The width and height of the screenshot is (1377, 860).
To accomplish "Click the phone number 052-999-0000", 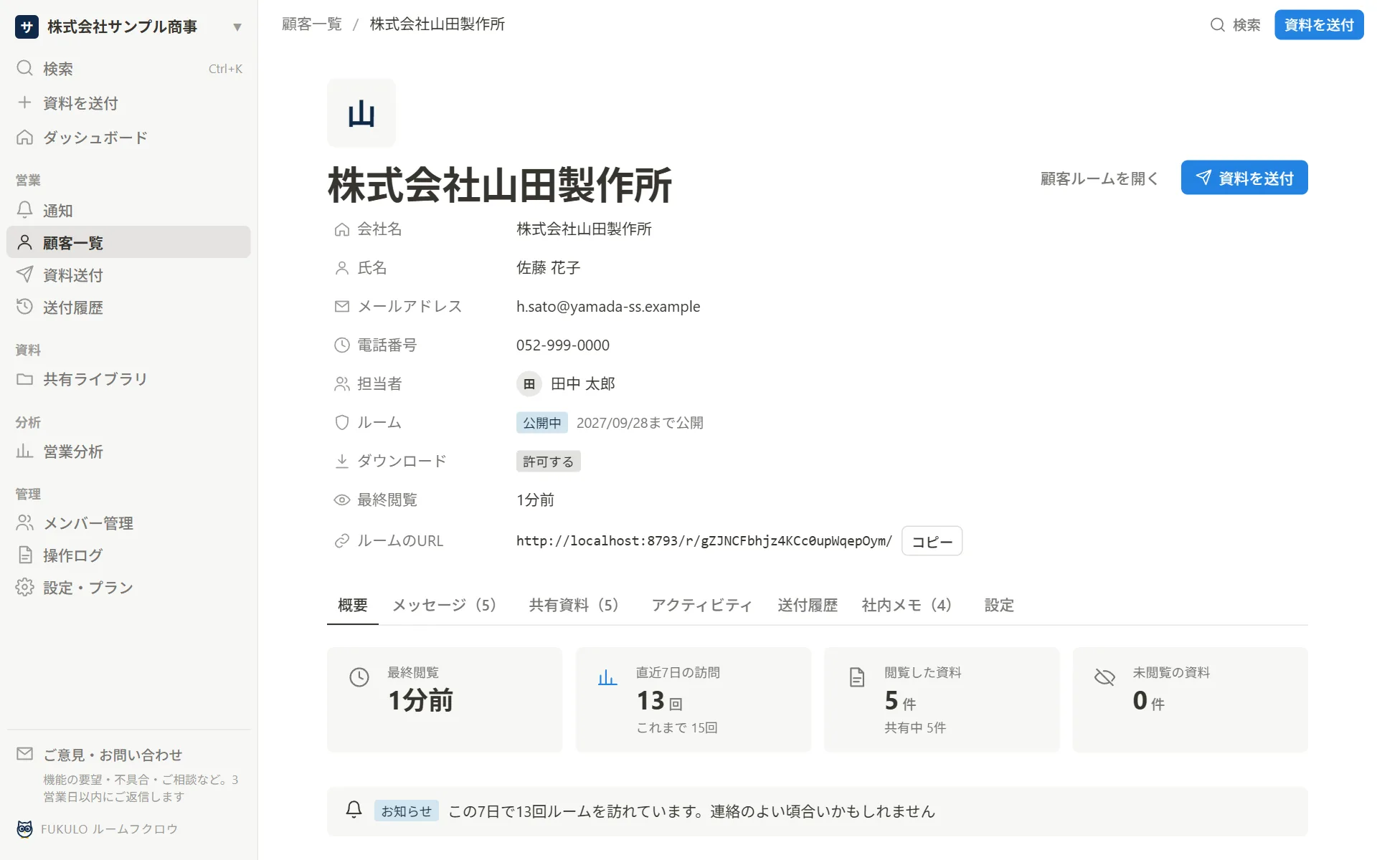I will (563, 345).
